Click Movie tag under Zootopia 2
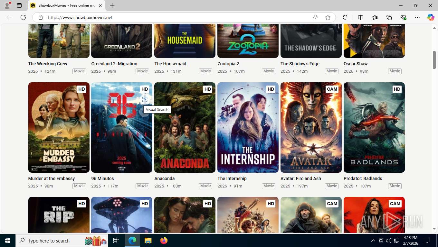The height and width of the screenshot is (247, 438). pos(269,71)
